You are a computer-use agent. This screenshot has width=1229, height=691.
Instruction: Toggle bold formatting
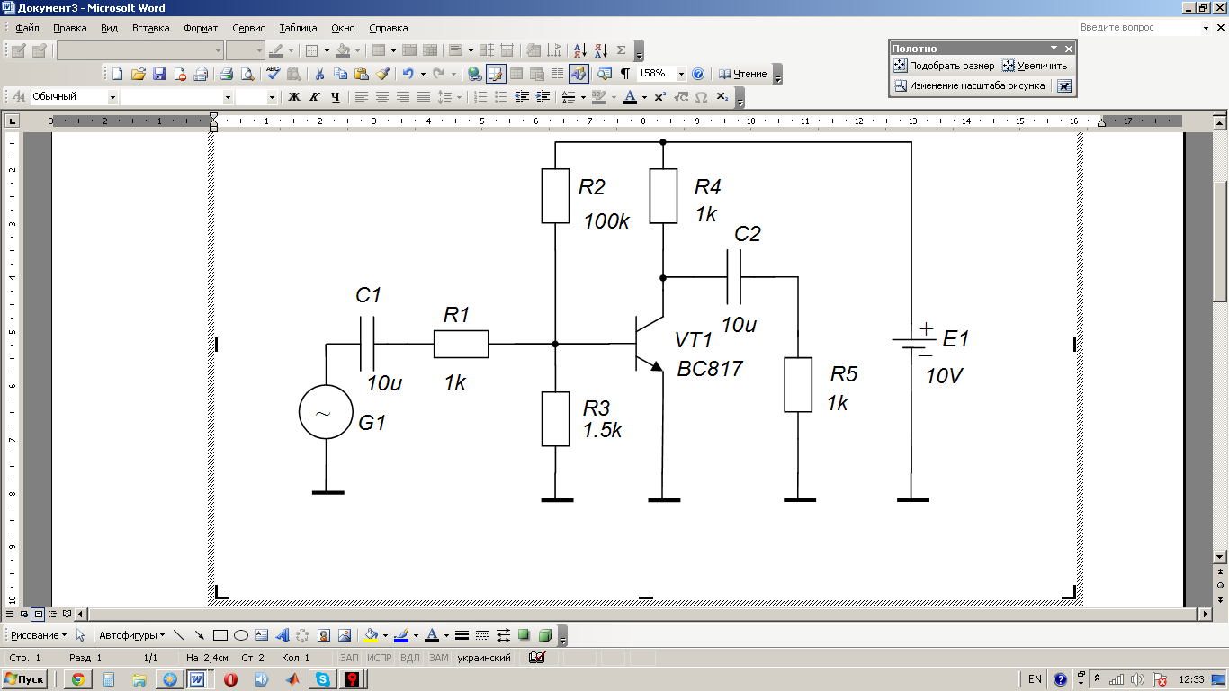tap(293, 96)
